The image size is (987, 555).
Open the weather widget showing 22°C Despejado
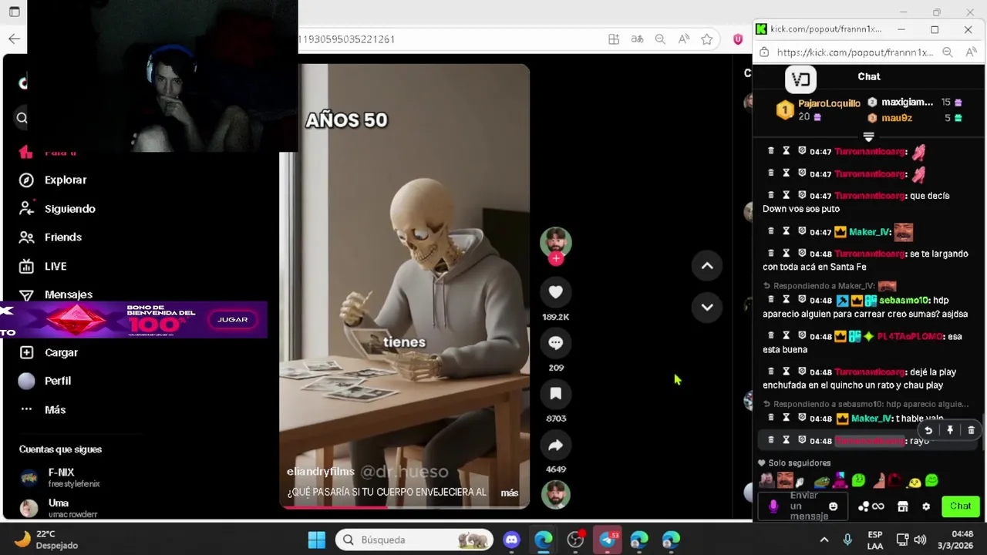click(x=46, y=540)
